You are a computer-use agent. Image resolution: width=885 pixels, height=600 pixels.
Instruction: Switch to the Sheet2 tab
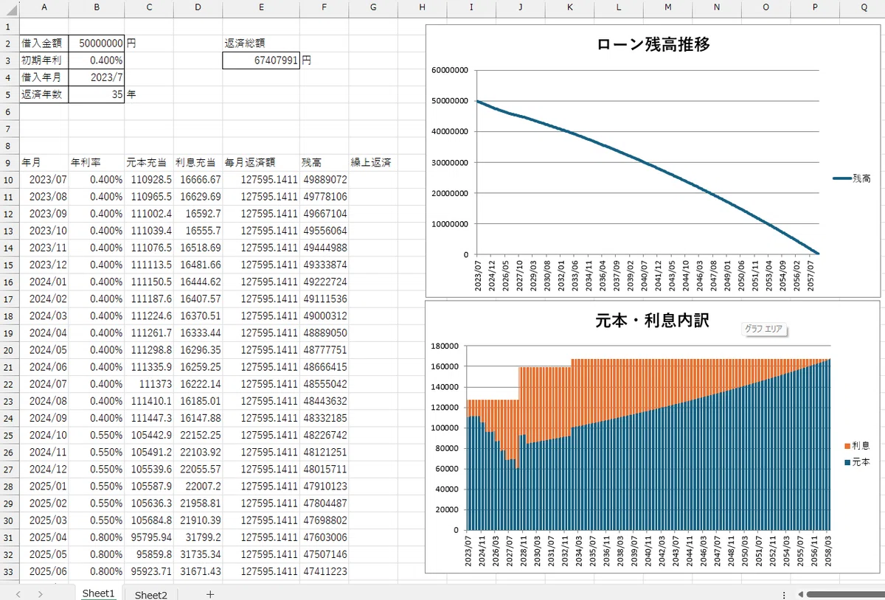click(150, 594)
